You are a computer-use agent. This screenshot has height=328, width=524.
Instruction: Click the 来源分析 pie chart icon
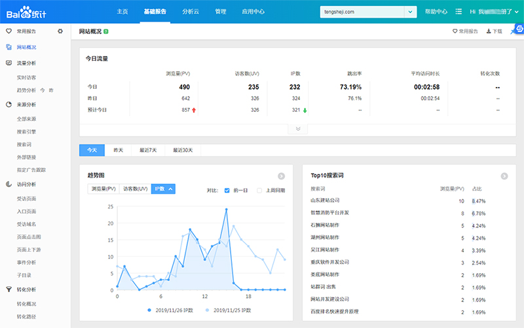coord(9,105)
